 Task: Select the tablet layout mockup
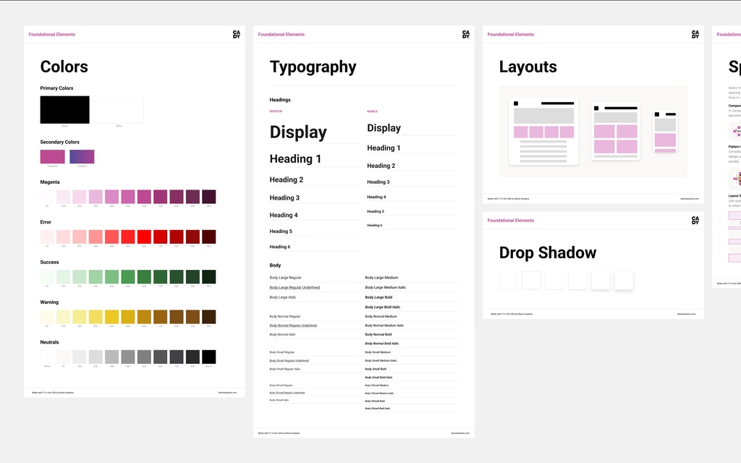click(616, 132)
